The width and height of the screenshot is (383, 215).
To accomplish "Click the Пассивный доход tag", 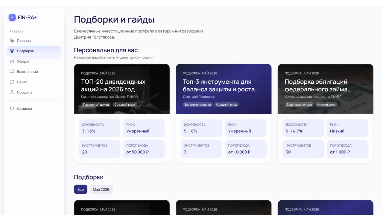I will (x=96, y=105).
